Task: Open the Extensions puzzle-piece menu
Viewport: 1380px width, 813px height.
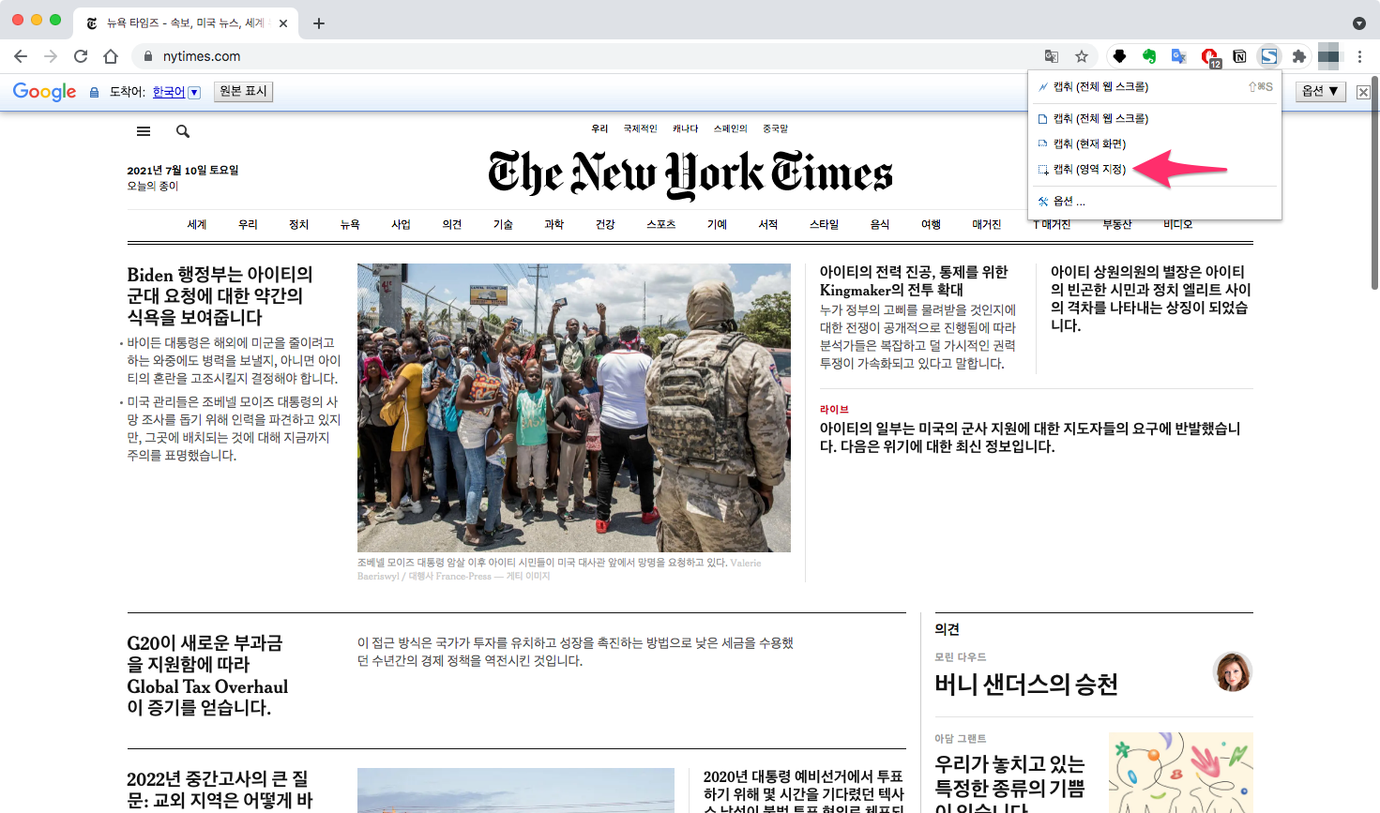Action: [1299, 56]
